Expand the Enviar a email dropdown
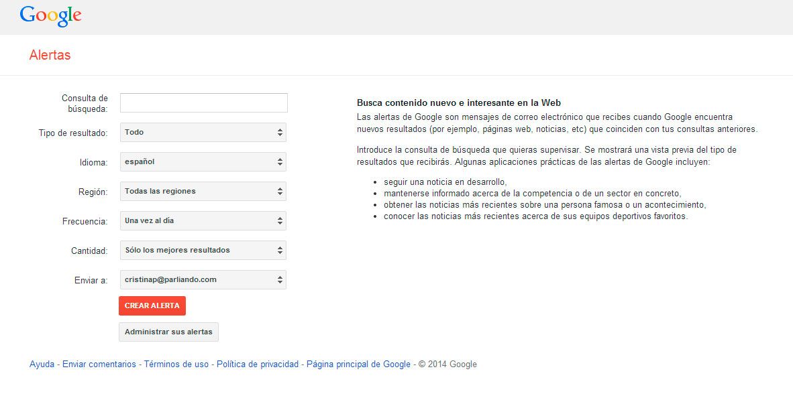The height and width of the screenshot is (402, 793). [x=203, y=280]
